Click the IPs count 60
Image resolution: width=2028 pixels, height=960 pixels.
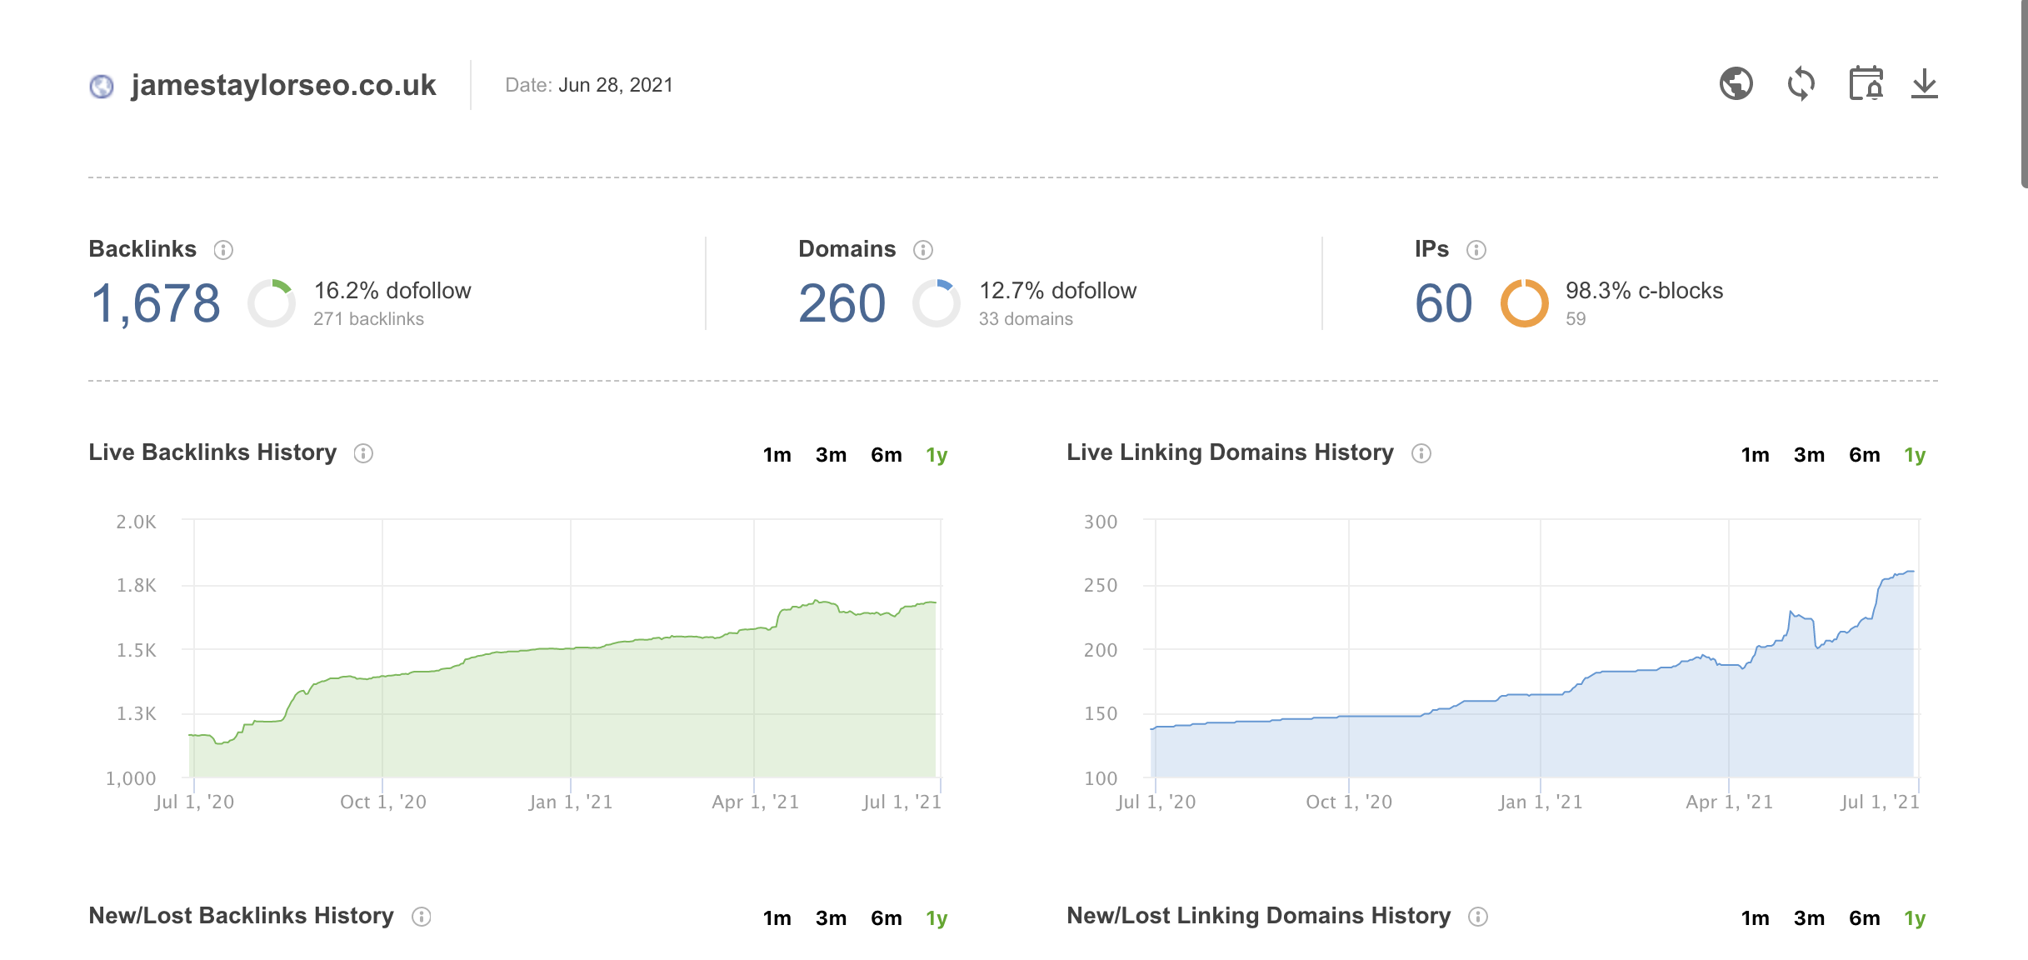(1444, 302)
